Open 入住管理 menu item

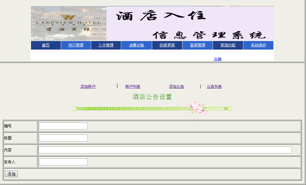pyautogui.click(x=106, y=45)
